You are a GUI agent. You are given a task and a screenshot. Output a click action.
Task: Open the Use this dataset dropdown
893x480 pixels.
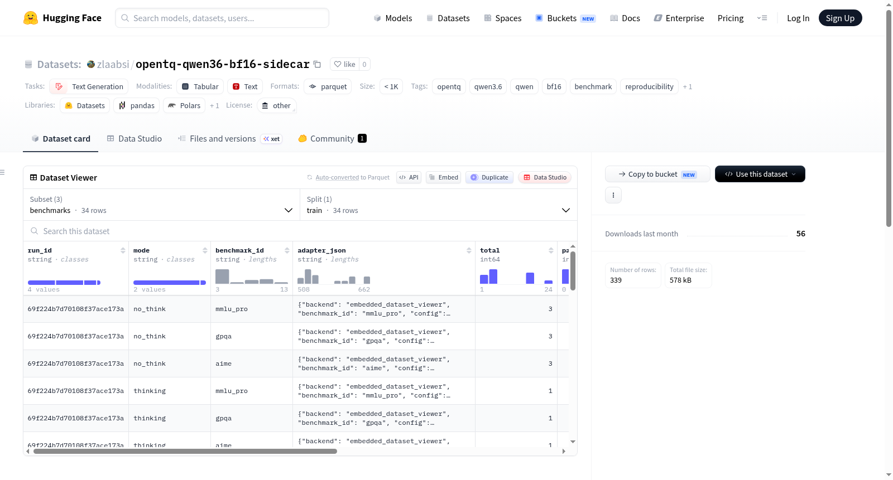(x=760, y=174)
